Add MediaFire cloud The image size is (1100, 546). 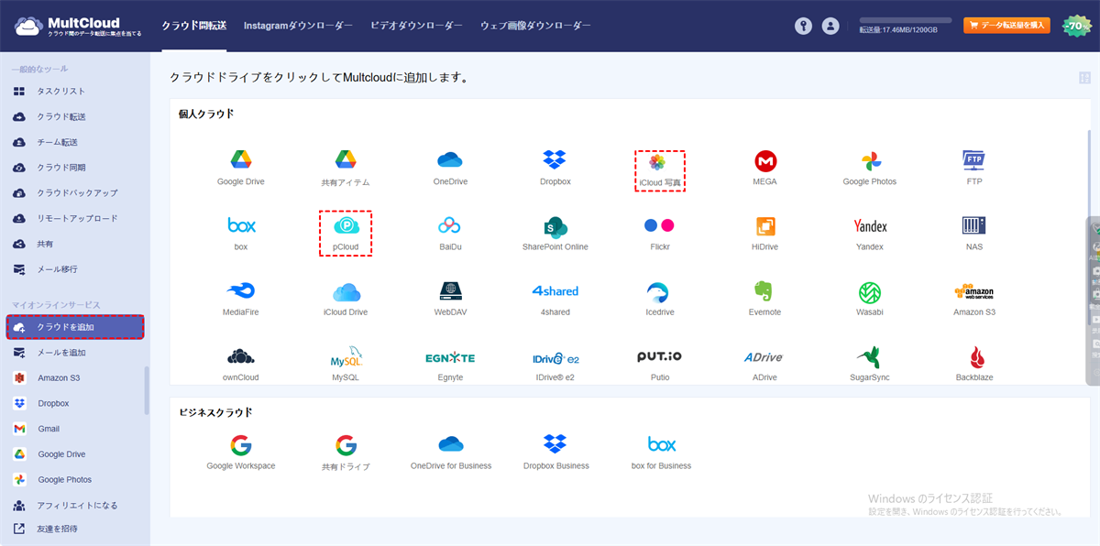tap(241, 291)
